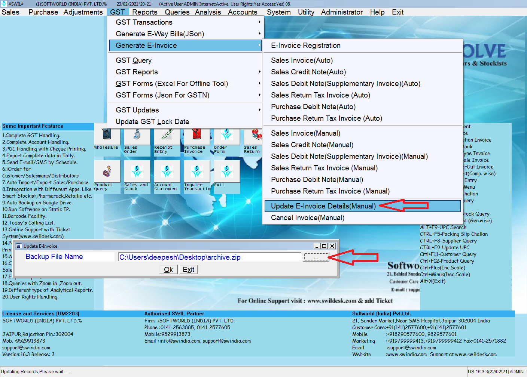Open the Queries menu

click(177, 12)
